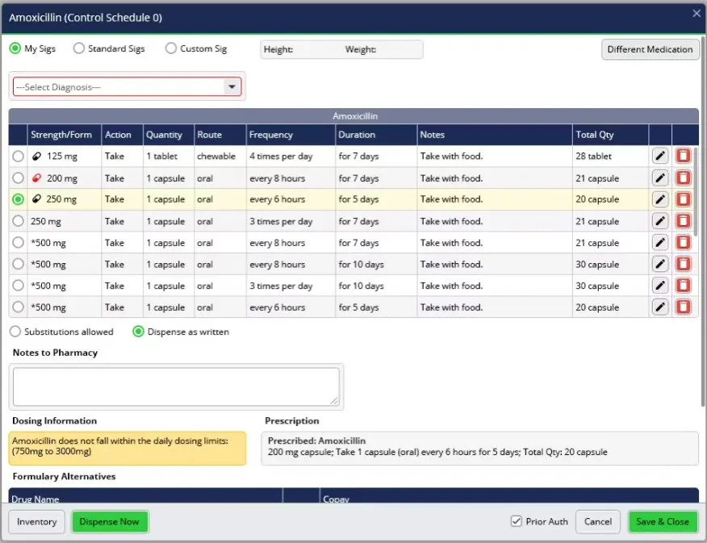Edit the 250 mg 3 times per day sig
This screenshot has width=707, height=543.
point(659,221)
